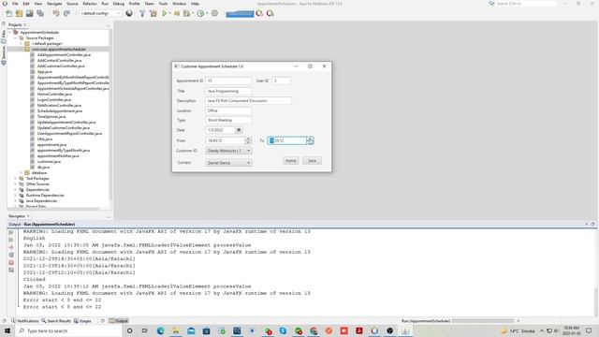Viewport: 599px width, 337px height.
Task: Expand the Dependencies node
Action: (16, 189)
